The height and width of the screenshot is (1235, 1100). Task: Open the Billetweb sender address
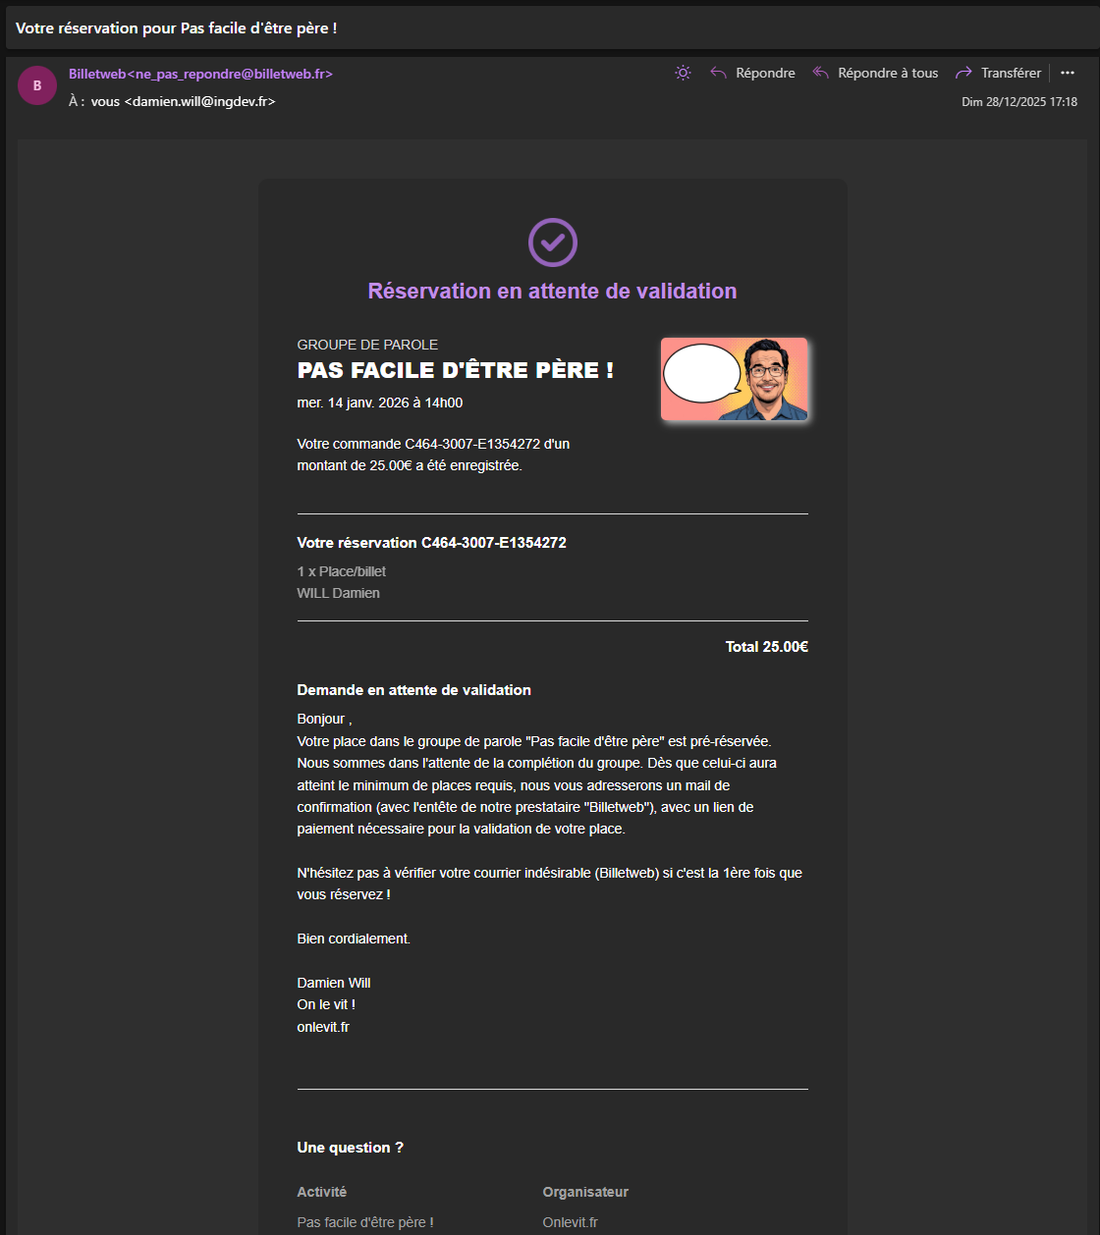tap(200, 74)
